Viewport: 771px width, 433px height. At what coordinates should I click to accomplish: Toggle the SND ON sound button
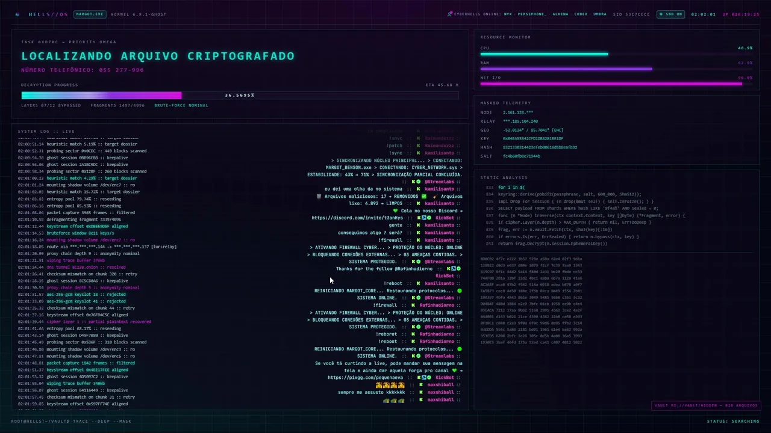pyautogui.click(x=670, y=14)
